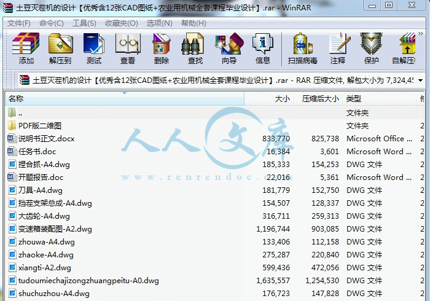Open the File (文件) menu
This screenshot has height=301, width=430.
click(18, 23)
